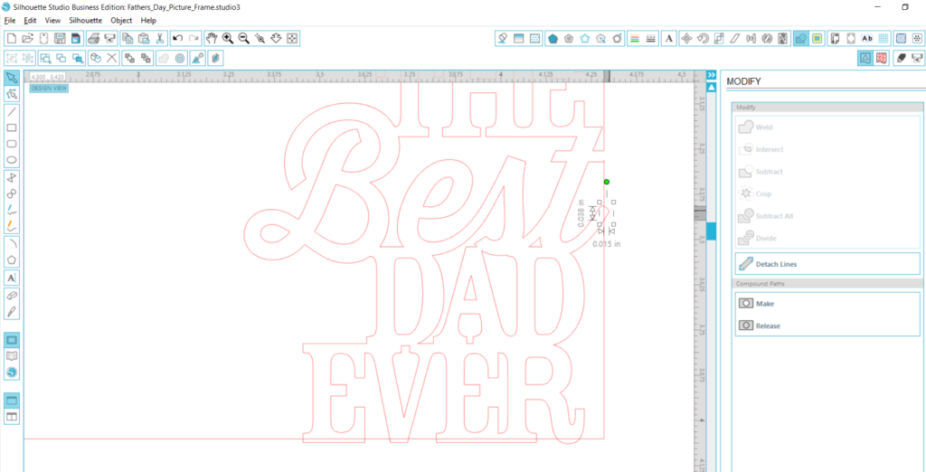926x472 pixels.
Task: Click Release compound path button
Action: click(x=767, y=326)
